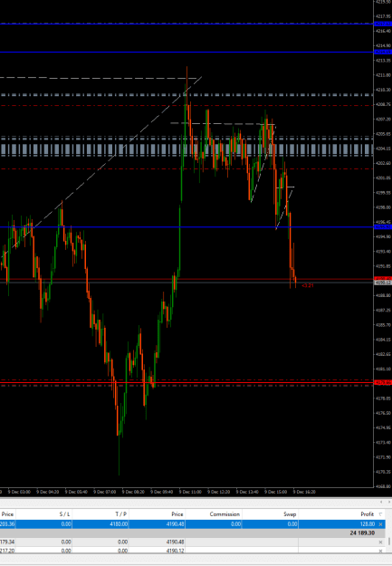The image size is (392, 566).
Task: Sort trades by Profit column
Action: (x=367, y=514)
